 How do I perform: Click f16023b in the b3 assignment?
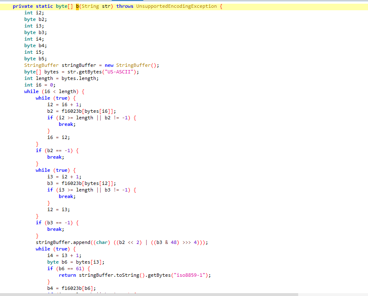pos(72,183)
